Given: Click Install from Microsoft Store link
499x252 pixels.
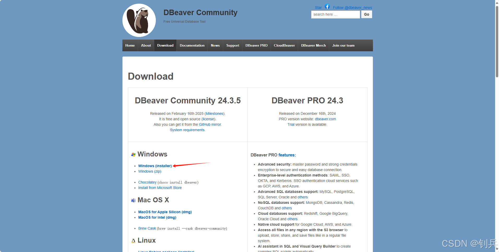Looking at the screenshot, I should (160, 188).
